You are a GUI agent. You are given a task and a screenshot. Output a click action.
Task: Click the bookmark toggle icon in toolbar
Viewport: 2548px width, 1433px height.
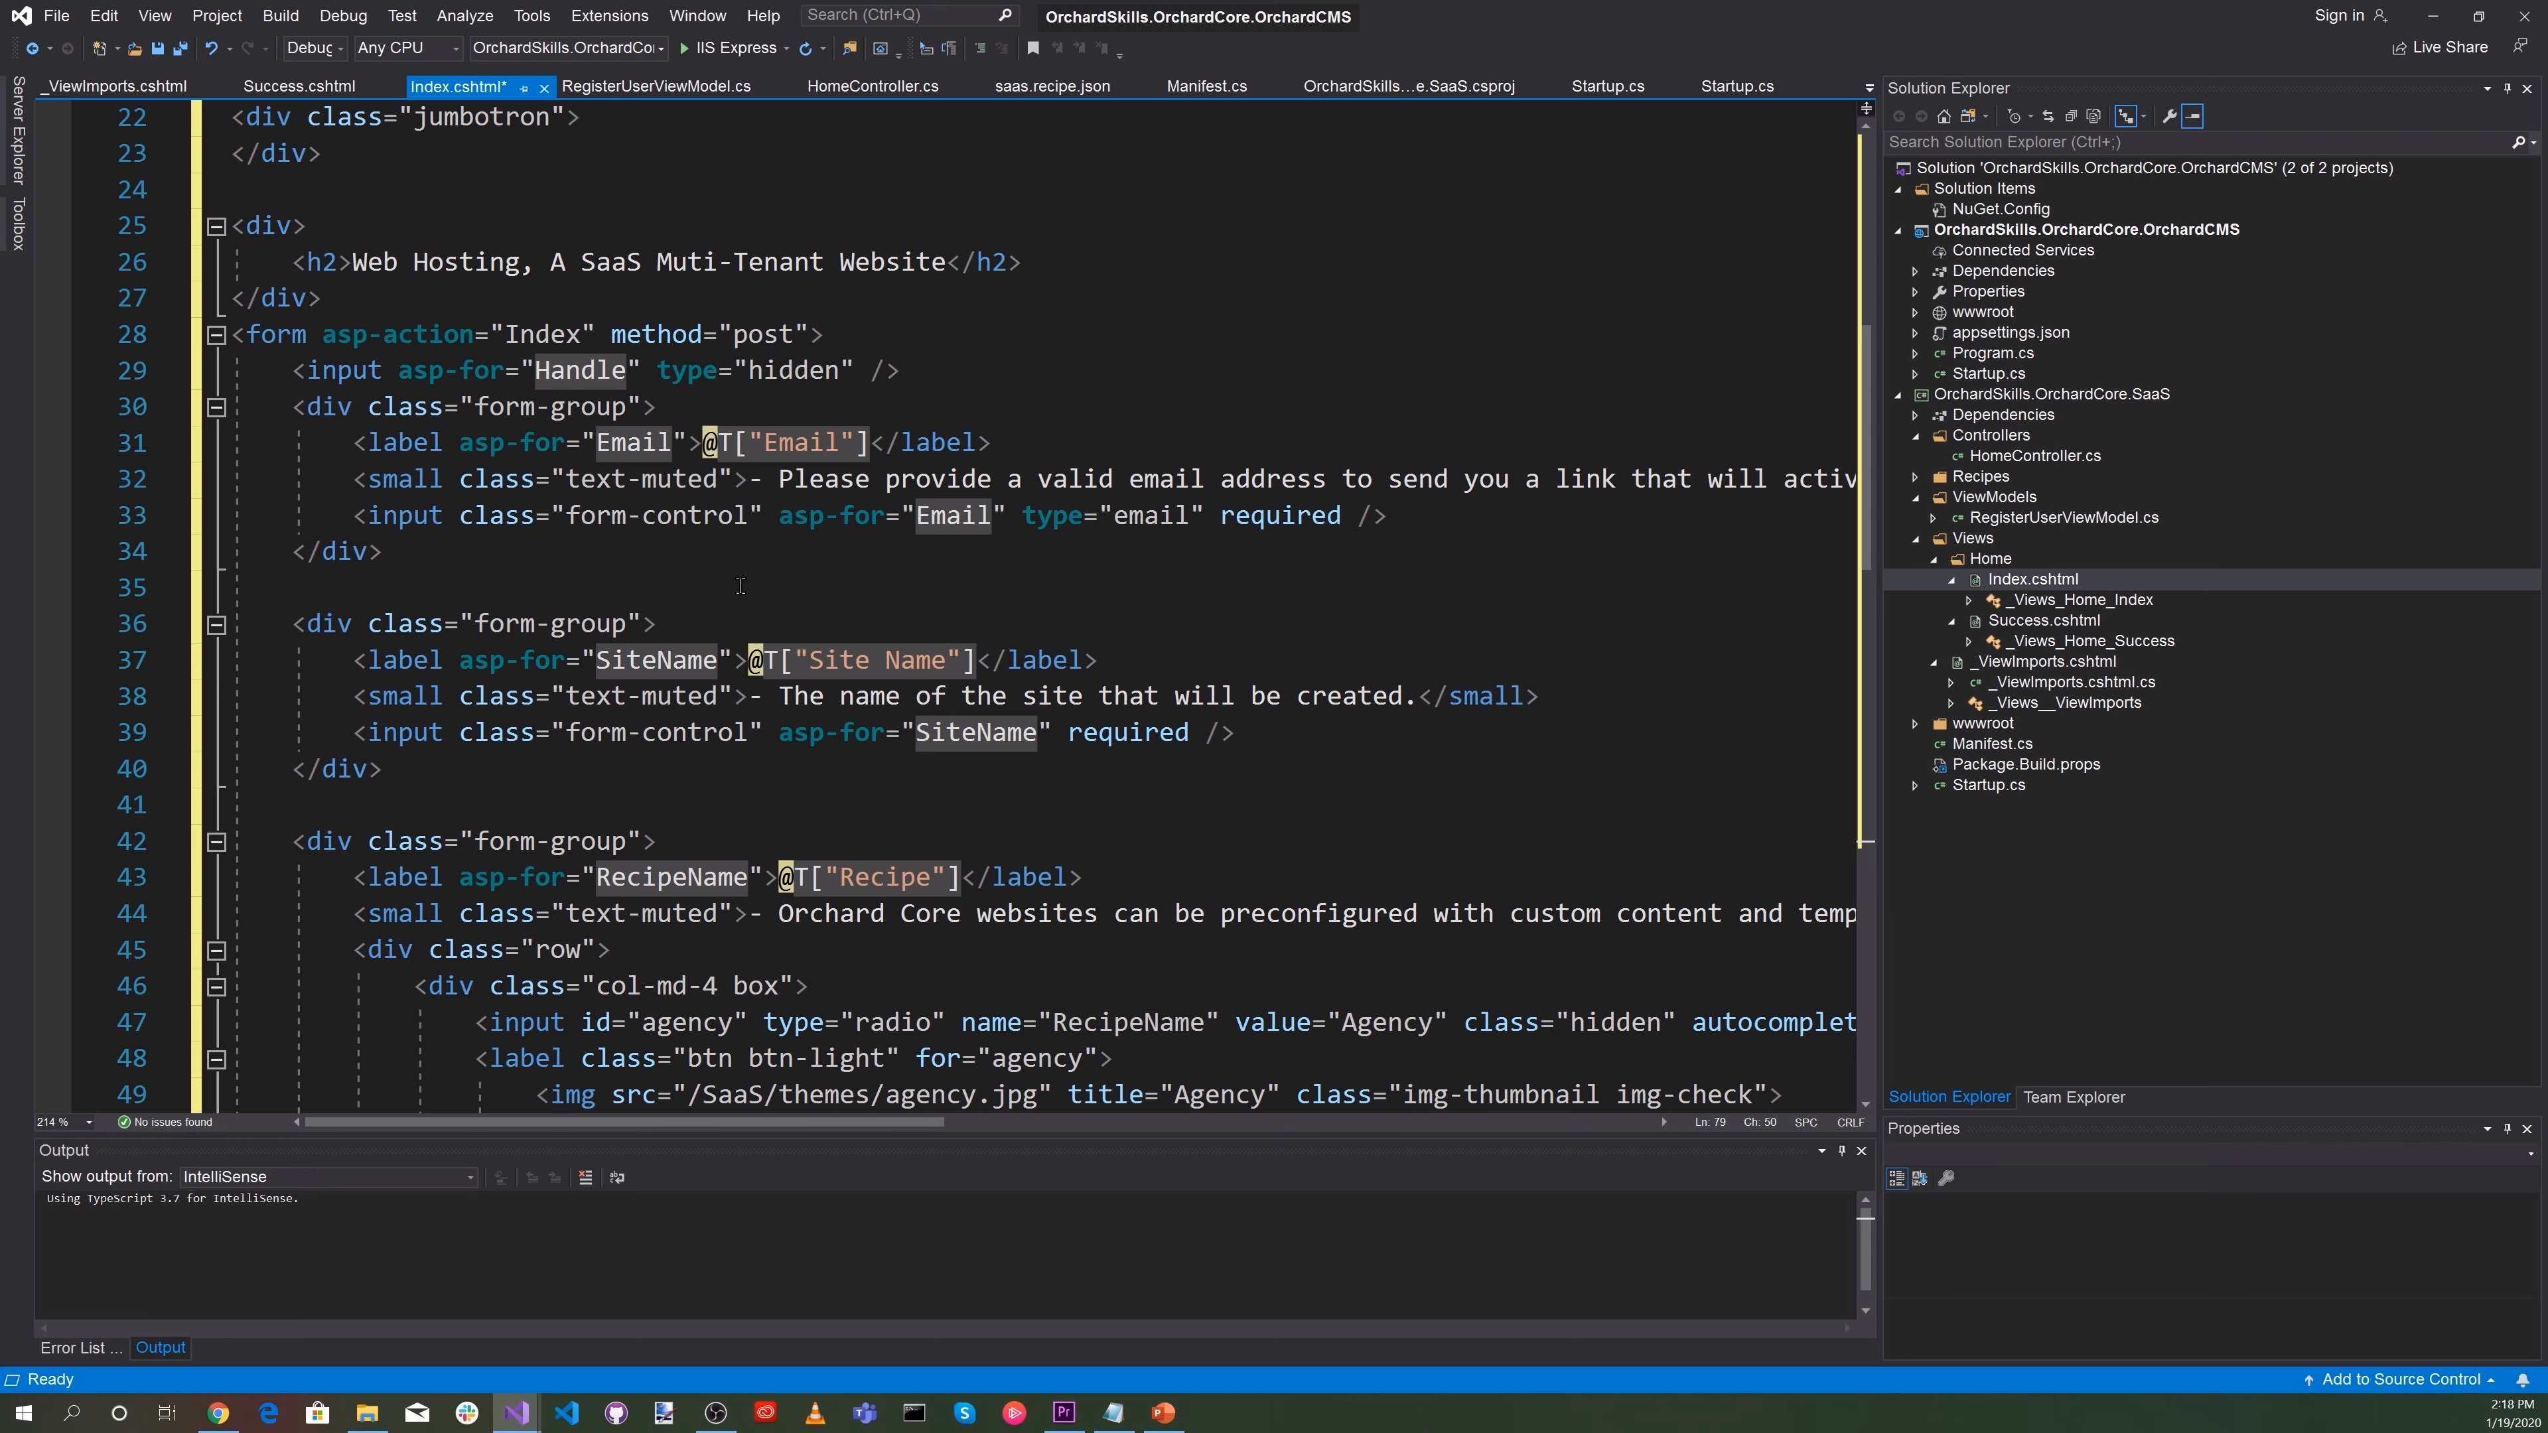tap(1032, 48)
